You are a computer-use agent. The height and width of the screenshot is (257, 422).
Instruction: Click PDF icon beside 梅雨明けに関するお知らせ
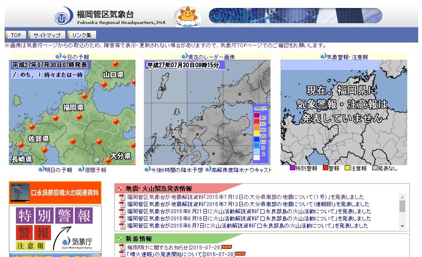tap(123, 247)
